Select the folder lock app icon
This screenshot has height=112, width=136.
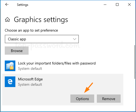point(10,66)
